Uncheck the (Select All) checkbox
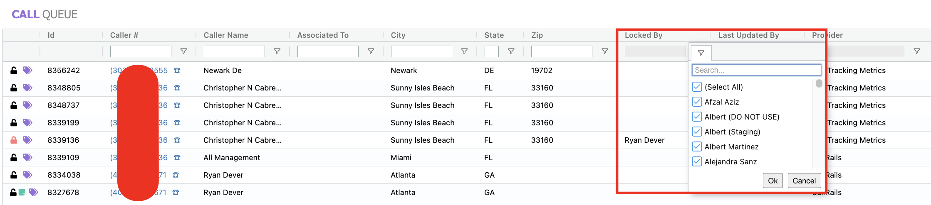 click(697, 87)
